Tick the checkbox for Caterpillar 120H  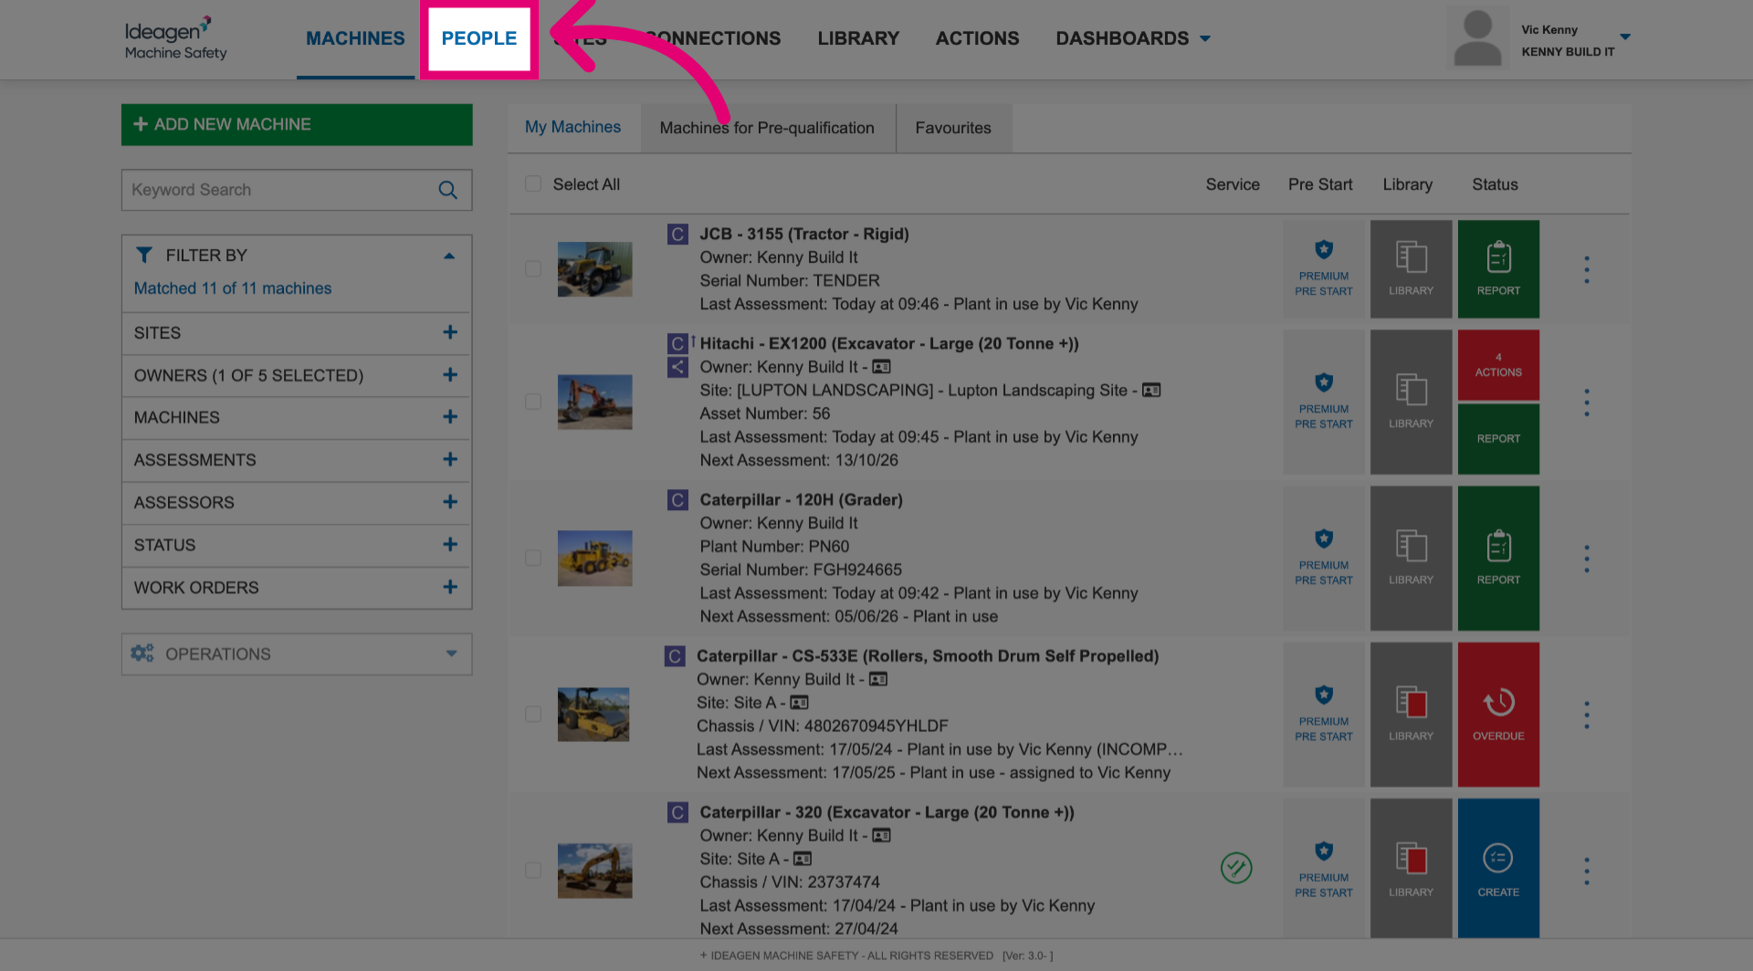[533, 559]
